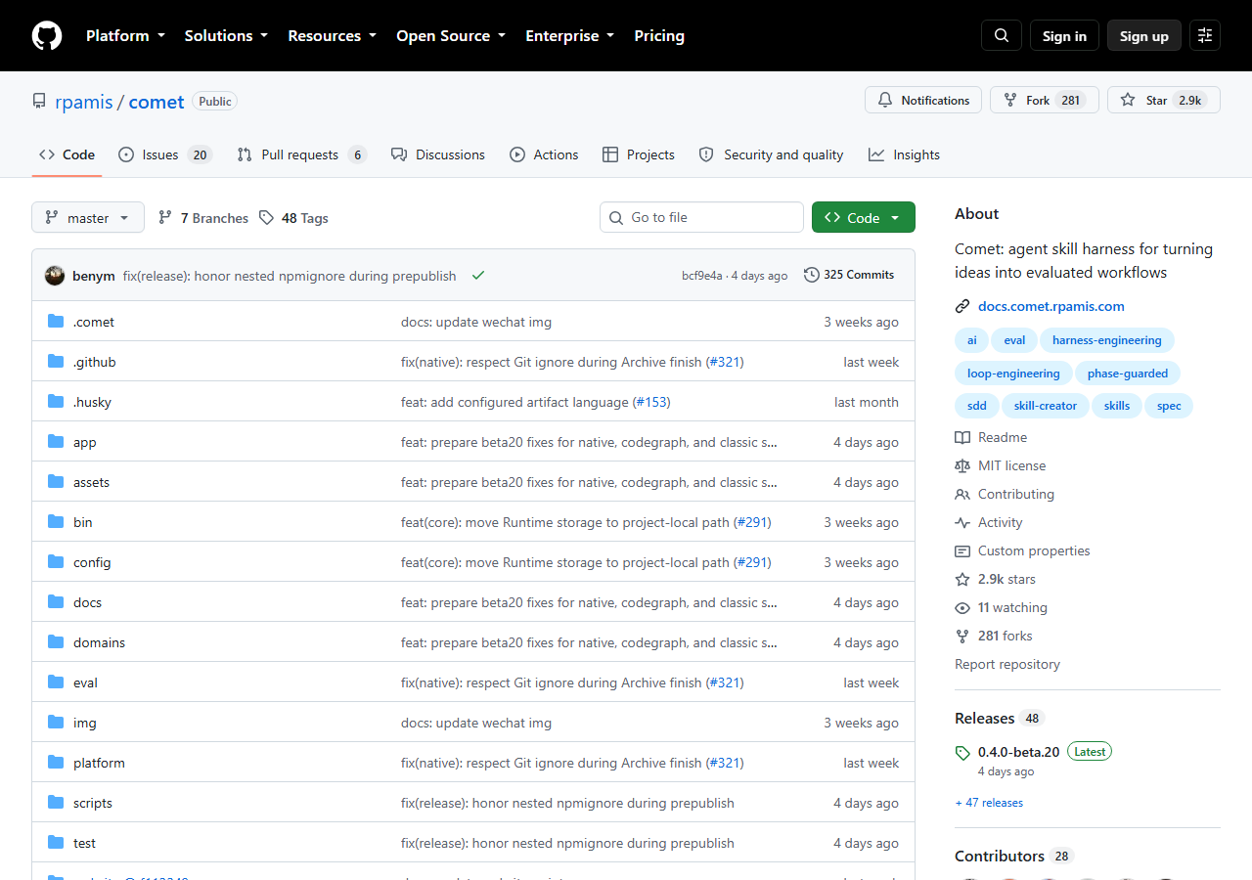The image size is (1252, 880).
Task: Open pull request #153 link
Action: point(652,402)
